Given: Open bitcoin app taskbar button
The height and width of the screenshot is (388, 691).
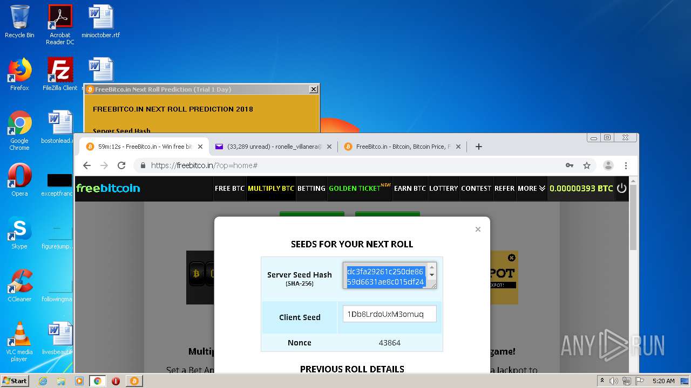Looking at the screenshot, I should tap(134, 381).
